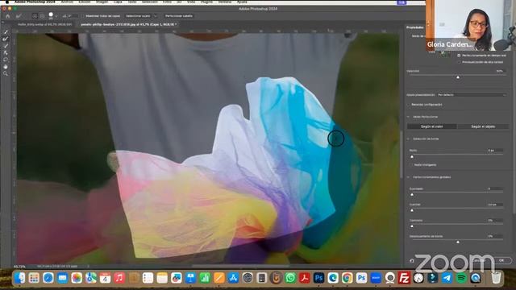
Task: Toggle Muestrear todas las capas checkbox
Action: pos(82,16)
